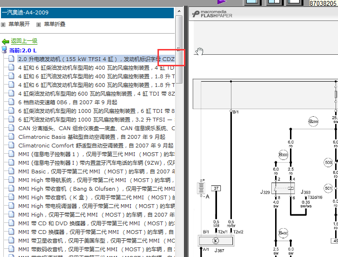Viewport: 338px width, 257px height.
Task: Click document icon for MMI 带 CD 和 DVD 换碟器
Action: click(11, 223)
